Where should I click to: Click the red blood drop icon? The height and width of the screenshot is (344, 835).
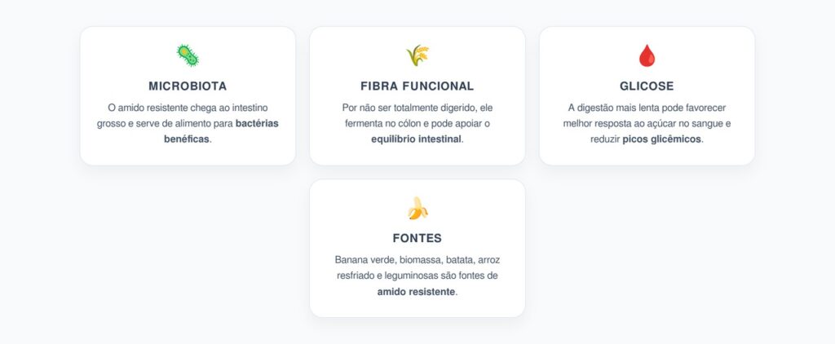[647, 55]
